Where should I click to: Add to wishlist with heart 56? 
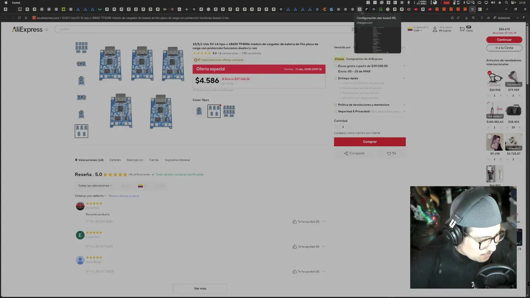(391, 153)
